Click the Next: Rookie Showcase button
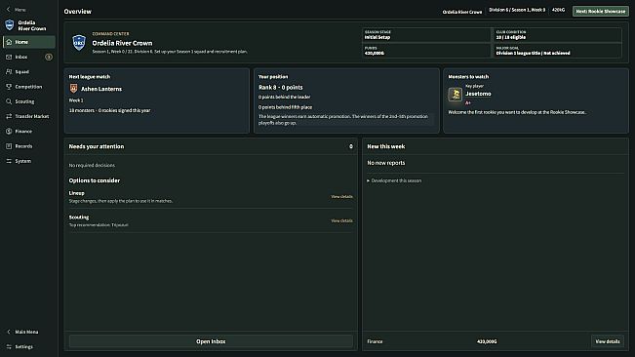635x357 pixels. 601,12
